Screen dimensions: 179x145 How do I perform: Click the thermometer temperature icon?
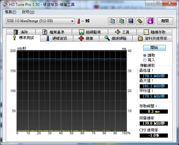tap(78, 21)
